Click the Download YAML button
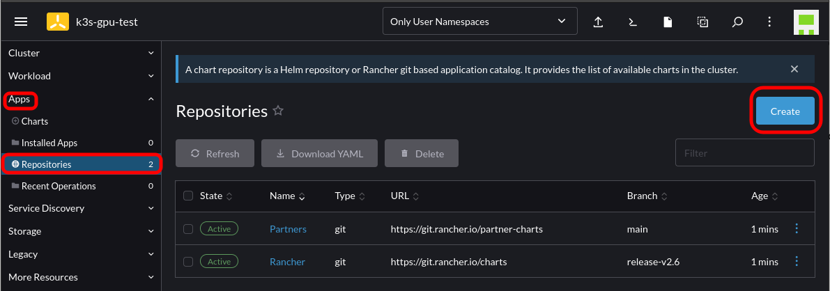The height and width of the screenshot is (291, 830). coord(319,153)
